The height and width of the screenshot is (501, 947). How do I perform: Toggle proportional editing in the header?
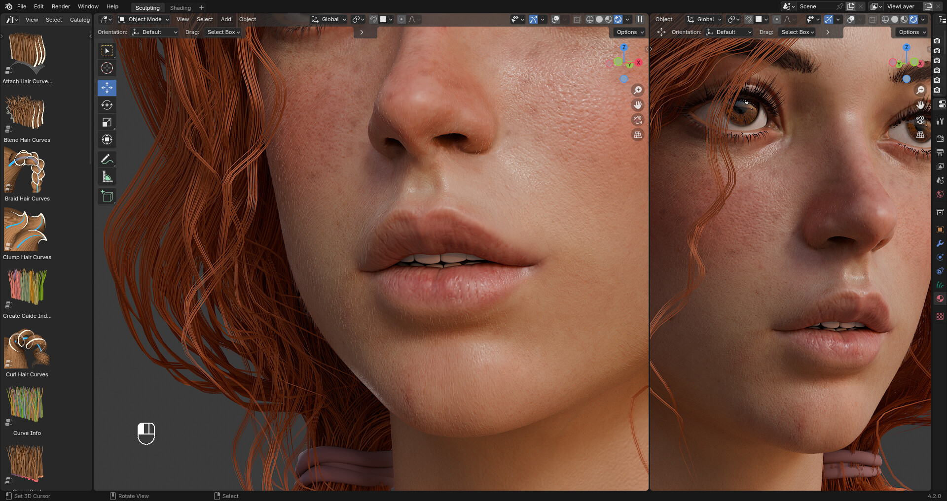[x=402, y=19]
